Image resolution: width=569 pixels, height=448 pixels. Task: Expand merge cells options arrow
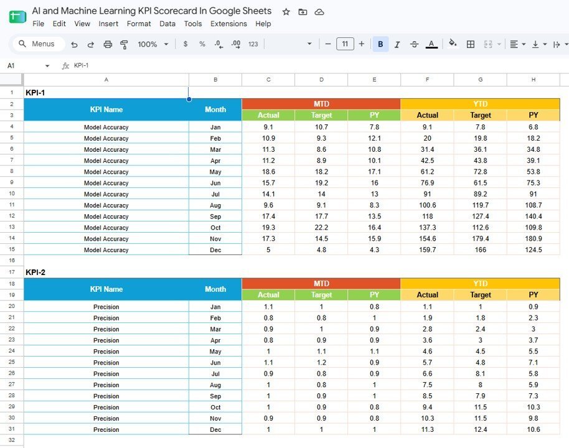(x=499, y=44)
